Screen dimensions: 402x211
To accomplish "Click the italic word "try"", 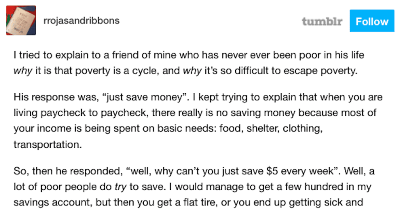I will 121,187.
